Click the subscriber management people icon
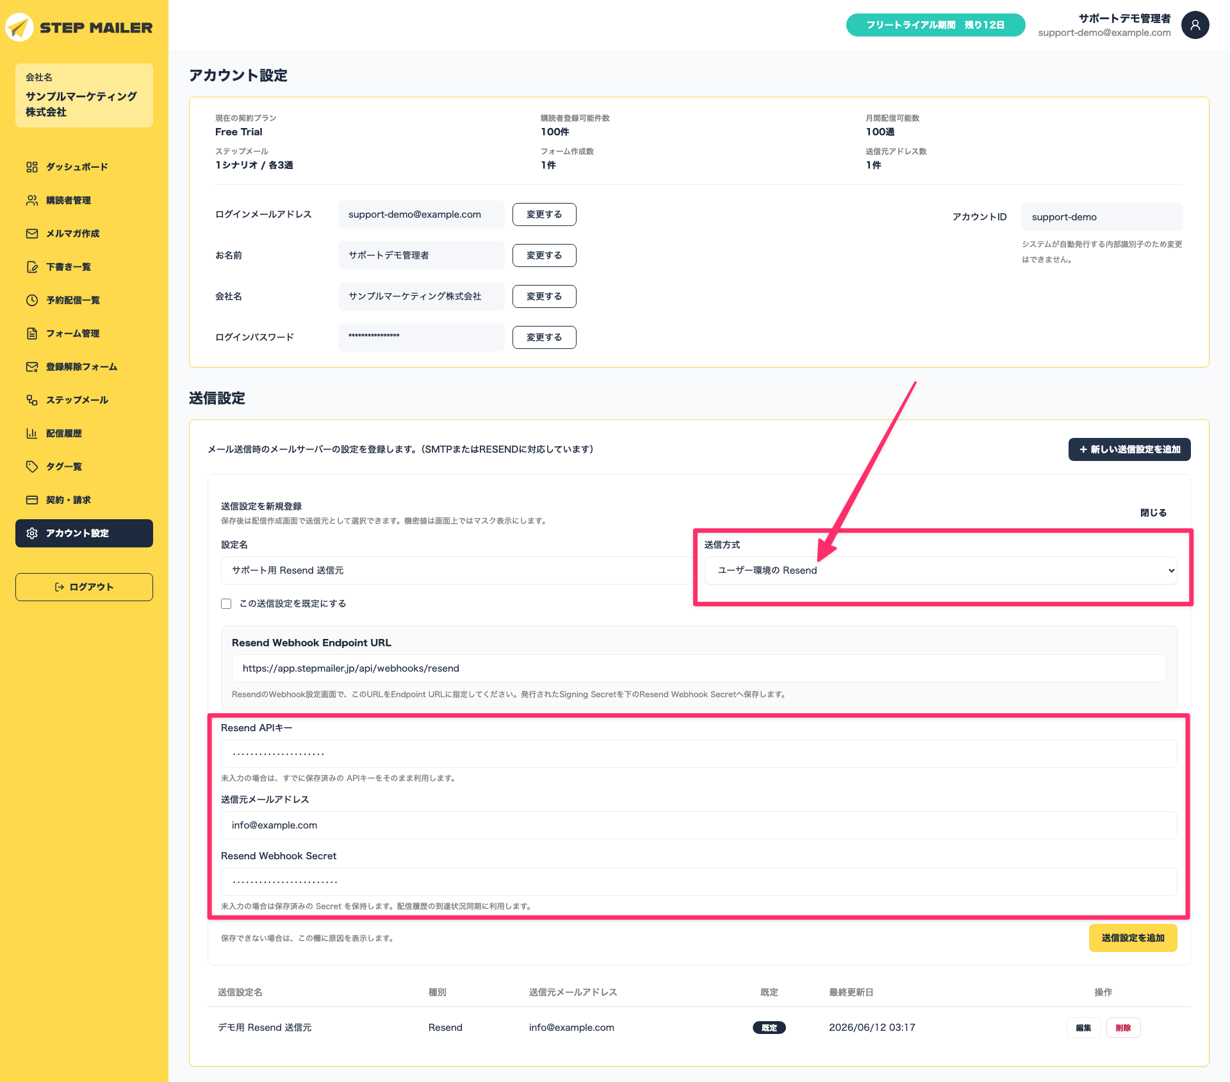Image resolution: width=1230 pixels, height=1082 pixels. coord(32,200)
